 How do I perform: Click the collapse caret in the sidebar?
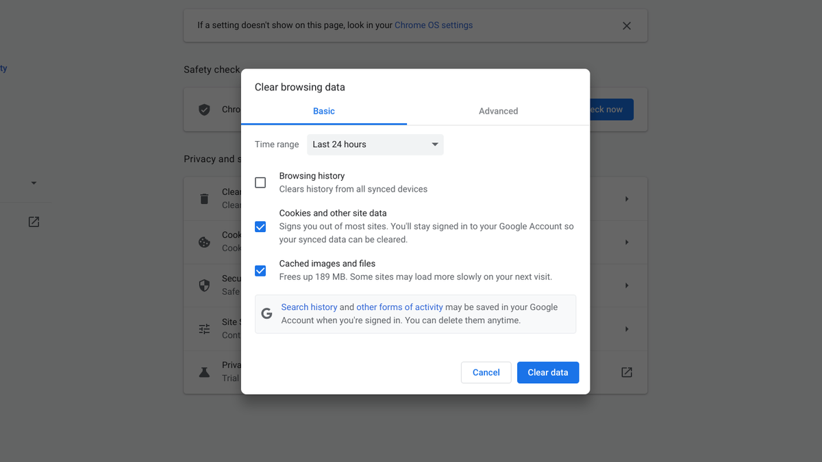click(34, 183)
